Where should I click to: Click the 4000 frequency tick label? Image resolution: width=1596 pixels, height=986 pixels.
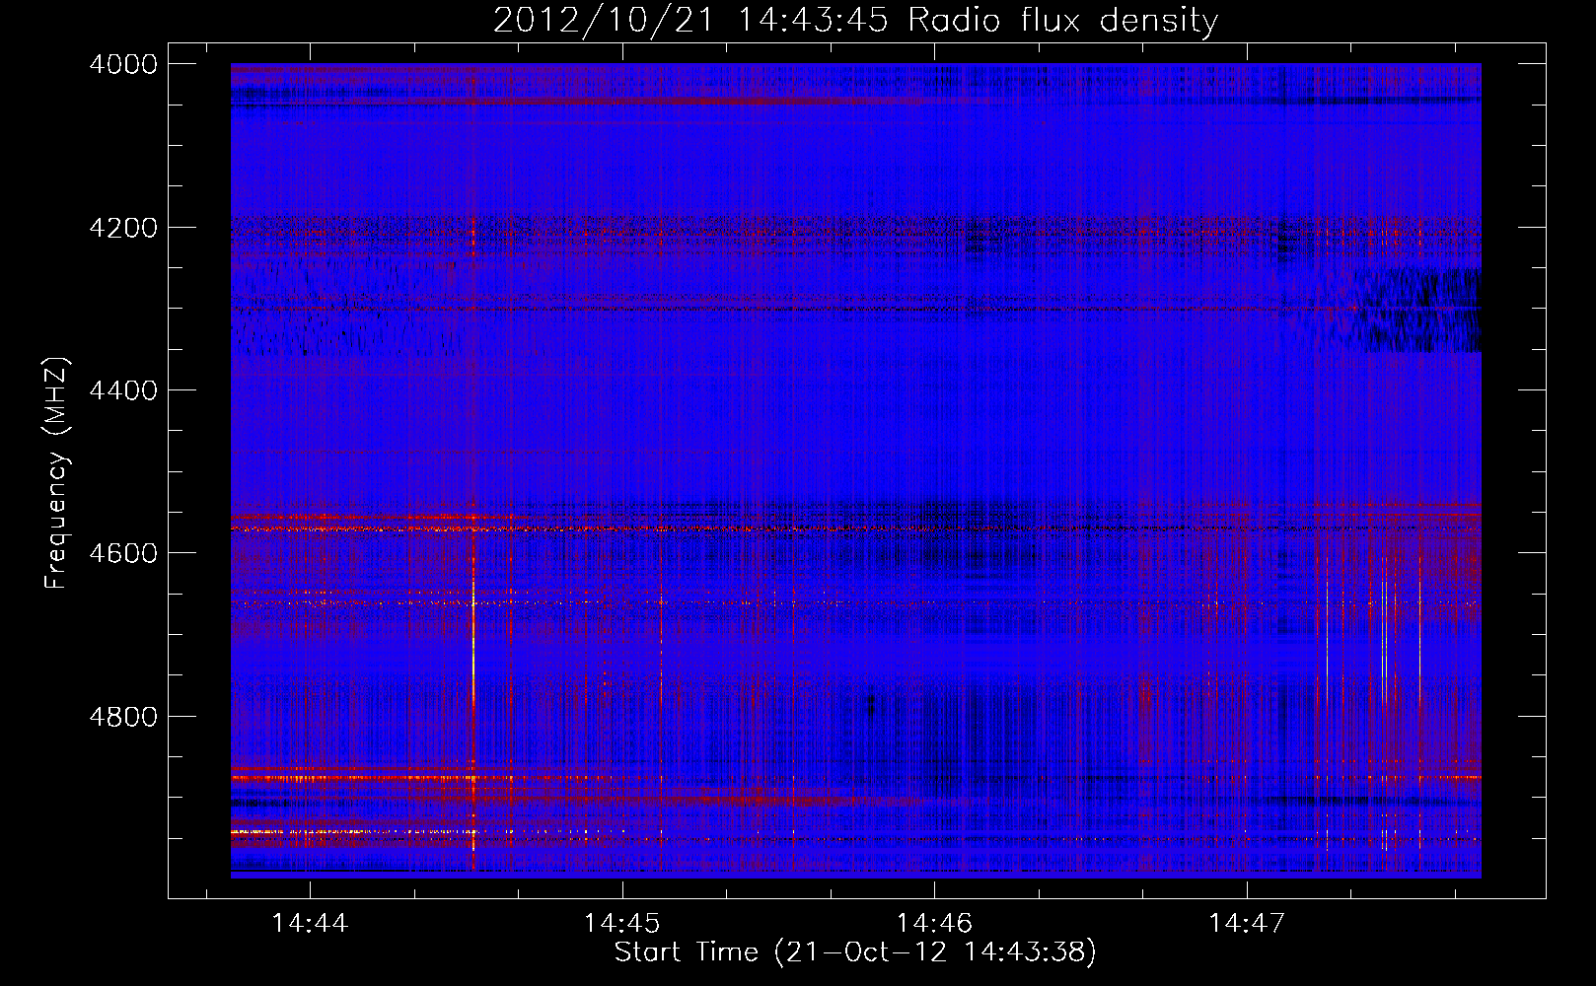[x=123, y=64]
